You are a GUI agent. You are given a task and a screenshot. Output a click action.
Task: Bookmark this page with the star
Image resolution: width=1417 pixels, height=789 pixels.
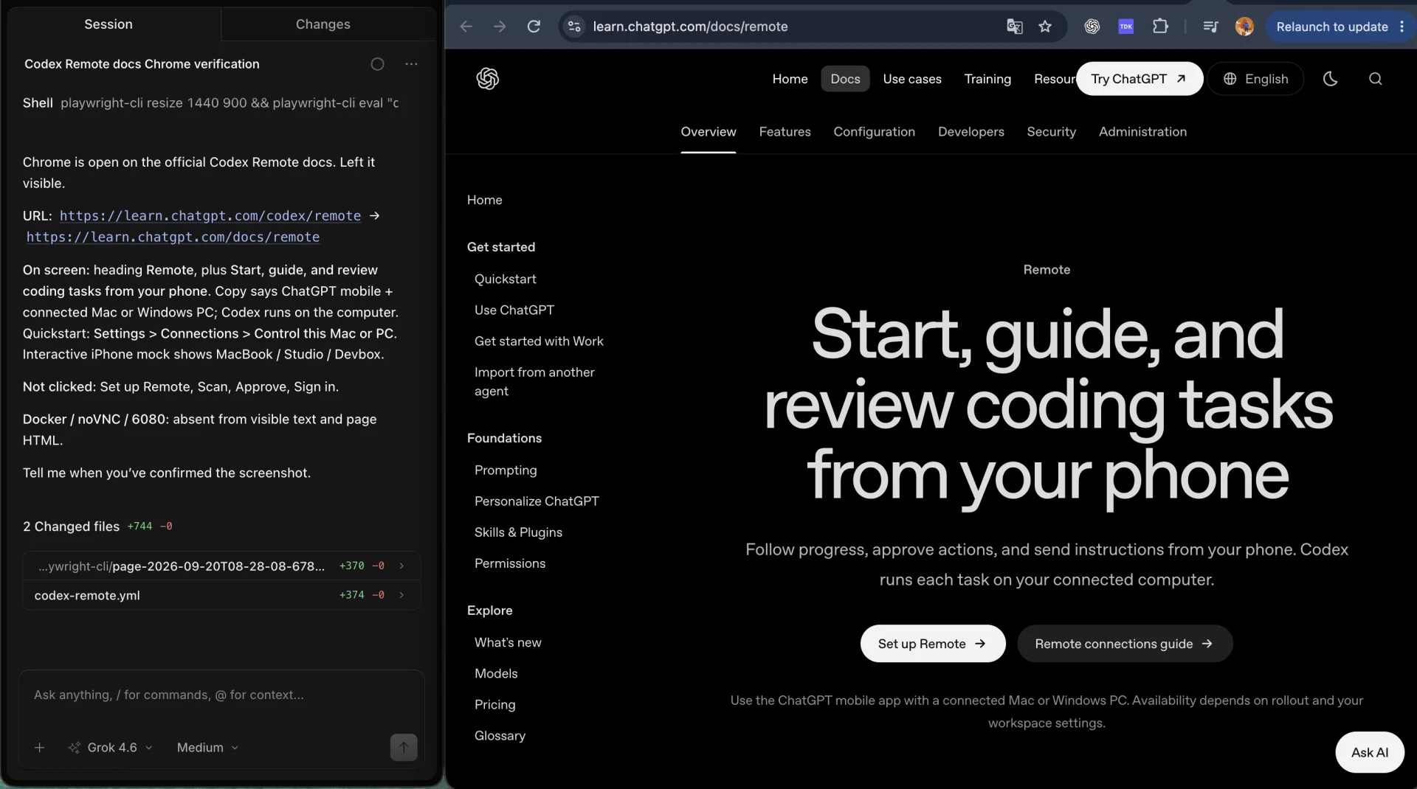(x=1045, y=27)
